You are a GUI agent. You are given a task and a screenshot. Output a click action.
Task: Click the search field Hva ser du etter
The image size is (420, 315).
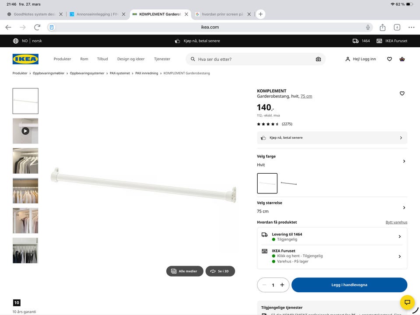(x=255, y=59)
